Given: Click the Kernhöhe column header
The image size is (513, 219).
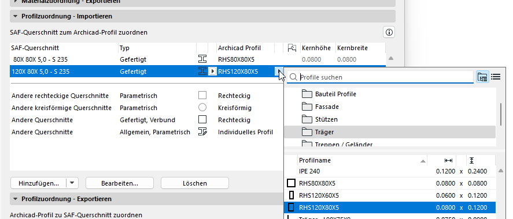Looking at the screenshot, I should coord(318,48).
